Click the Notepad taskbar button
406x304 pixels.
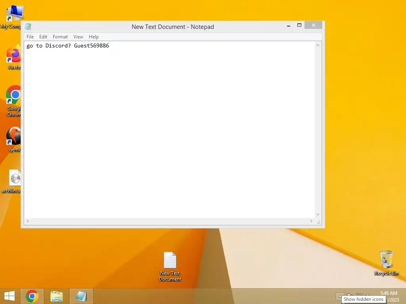click(81, 296)
